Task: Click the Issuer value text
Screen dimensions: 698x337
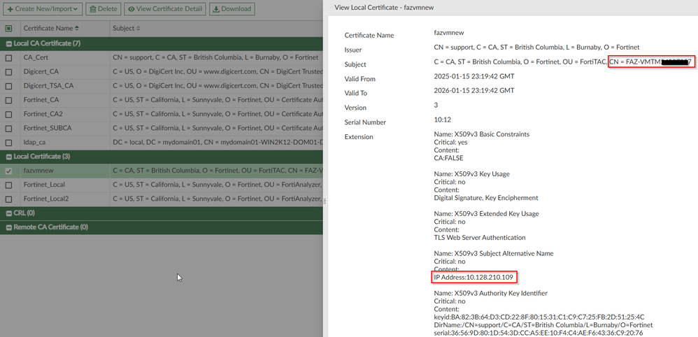Action: point(537,47)
